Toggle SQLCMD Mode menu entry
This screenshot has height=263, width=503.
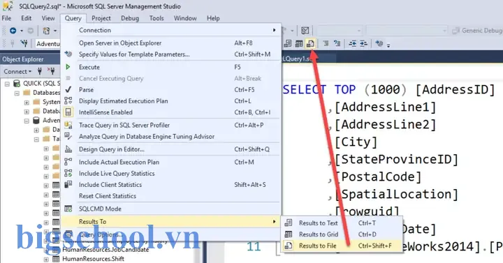click(172, 209)
